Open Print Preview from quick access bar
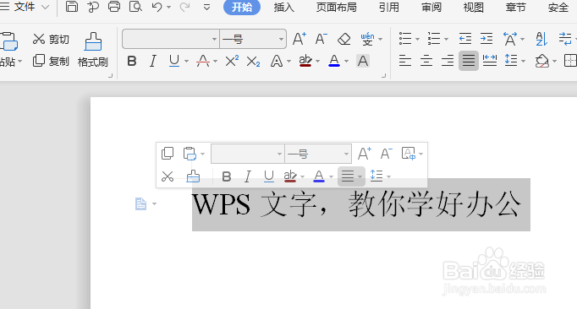Screen dimensions: 577x309 [x=135, y=7]
